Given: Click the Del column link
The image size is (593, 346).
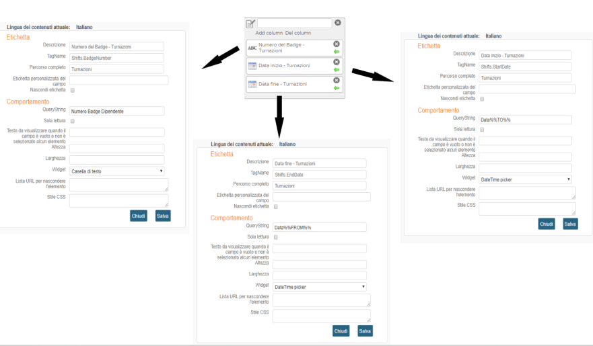Looking at the screenshot, I should (x=298, y=33).
